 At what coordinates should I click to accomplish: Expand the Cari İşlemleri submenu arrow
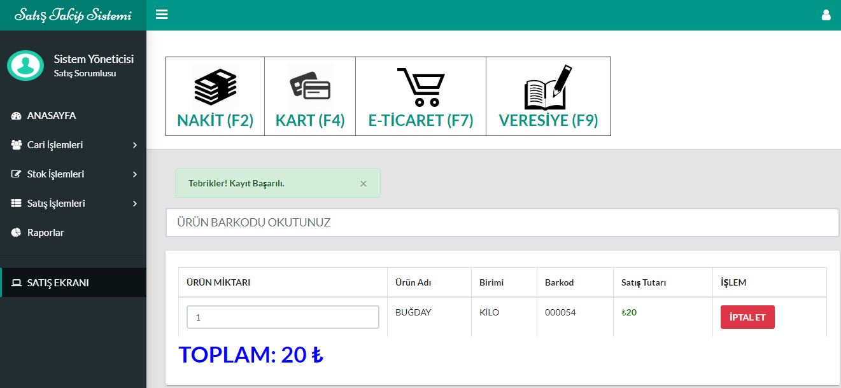[135, 145]
